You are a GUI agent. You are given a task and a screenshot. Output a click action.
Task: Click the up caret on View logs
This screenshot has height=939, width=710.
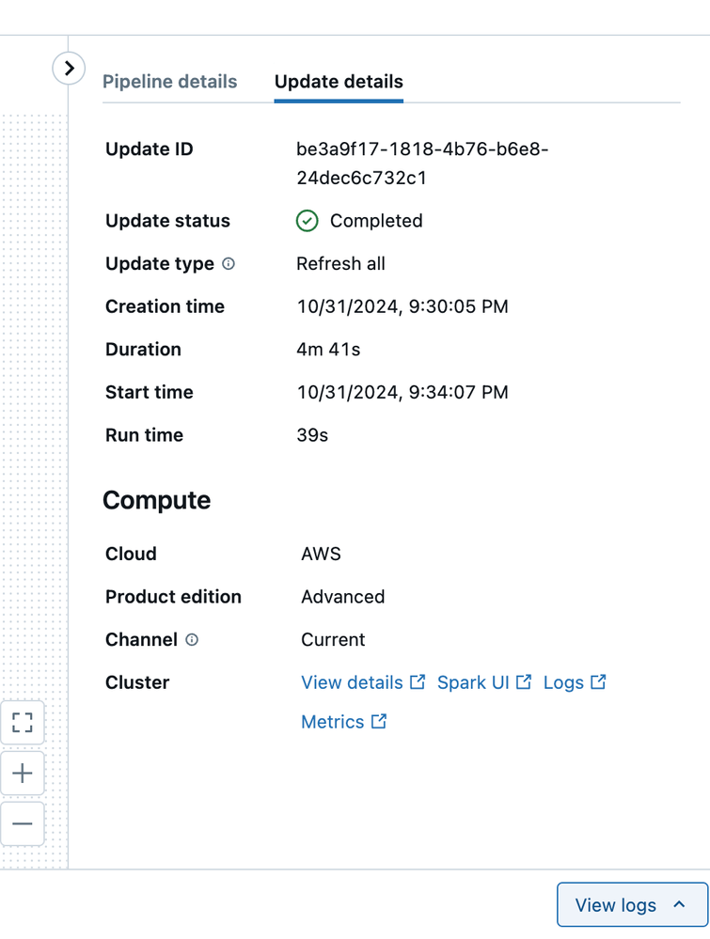pyautogui.click(x=679, y=905)
